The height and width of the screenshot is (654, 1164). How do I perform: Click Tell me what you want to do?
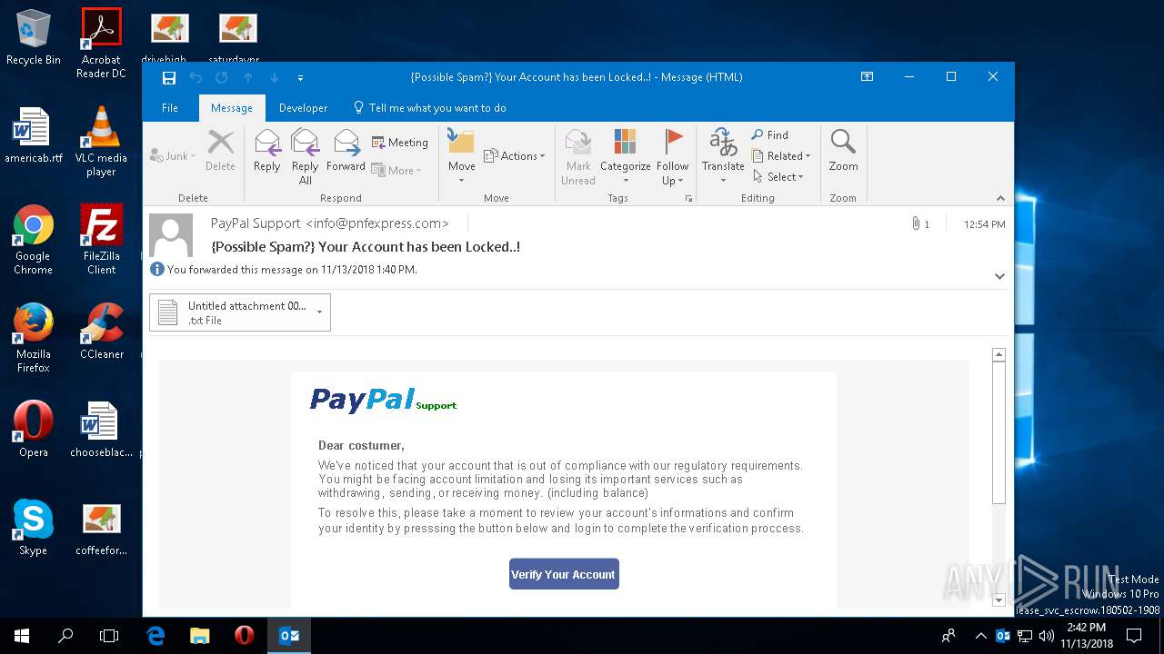(429, 108)
